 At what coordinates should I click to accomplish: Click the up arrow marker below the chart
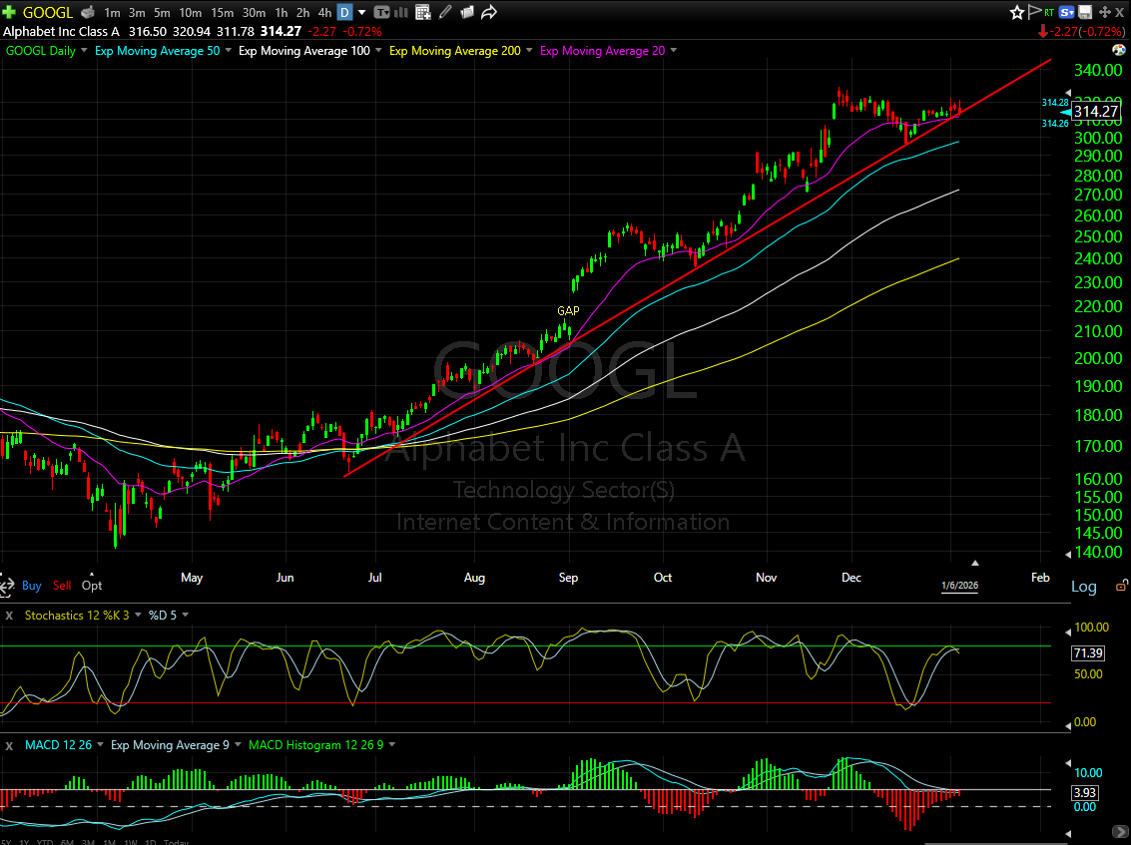point(975,563)
